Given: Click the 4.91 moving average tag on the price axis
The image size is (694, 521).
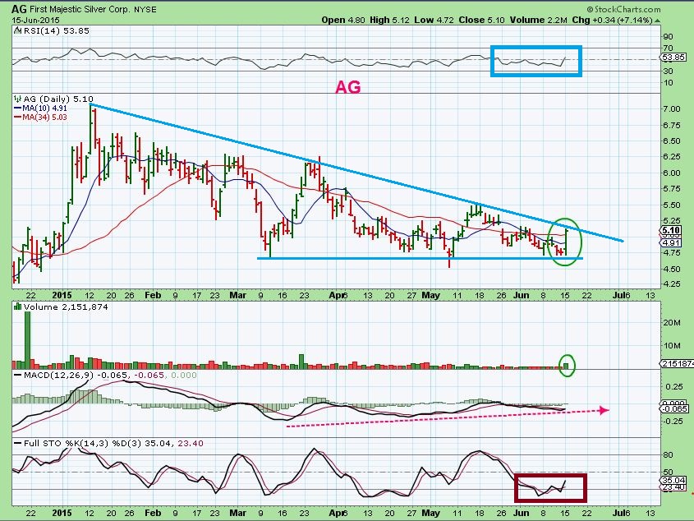Looking at the screenshot, I should click(671, 243).
